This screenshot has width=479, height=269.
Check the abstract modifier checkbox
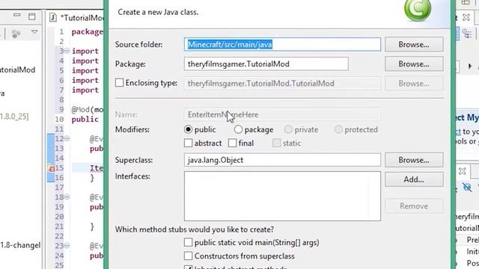[188, 143]
